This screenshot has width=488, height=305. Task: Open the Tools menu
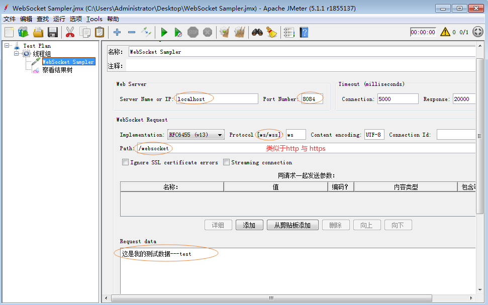click(x=94, y=19)
